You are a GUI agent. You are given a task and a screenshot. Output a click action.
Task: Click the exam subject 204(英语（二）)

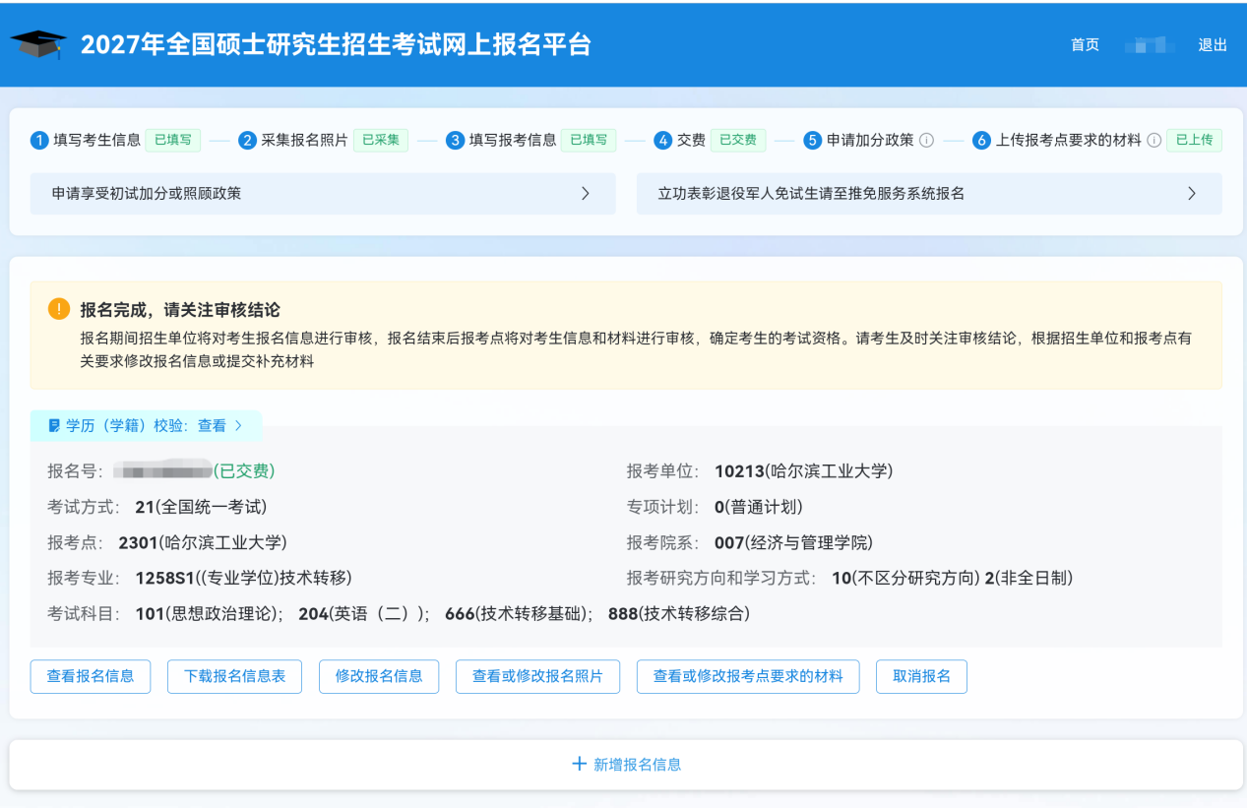coord(364,613)
